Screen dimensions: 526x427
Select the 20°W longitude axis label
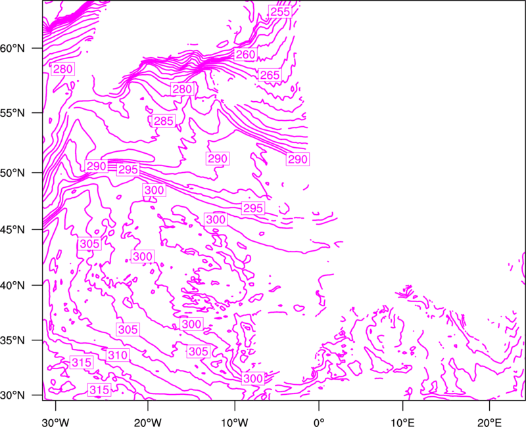pos(148,422)
